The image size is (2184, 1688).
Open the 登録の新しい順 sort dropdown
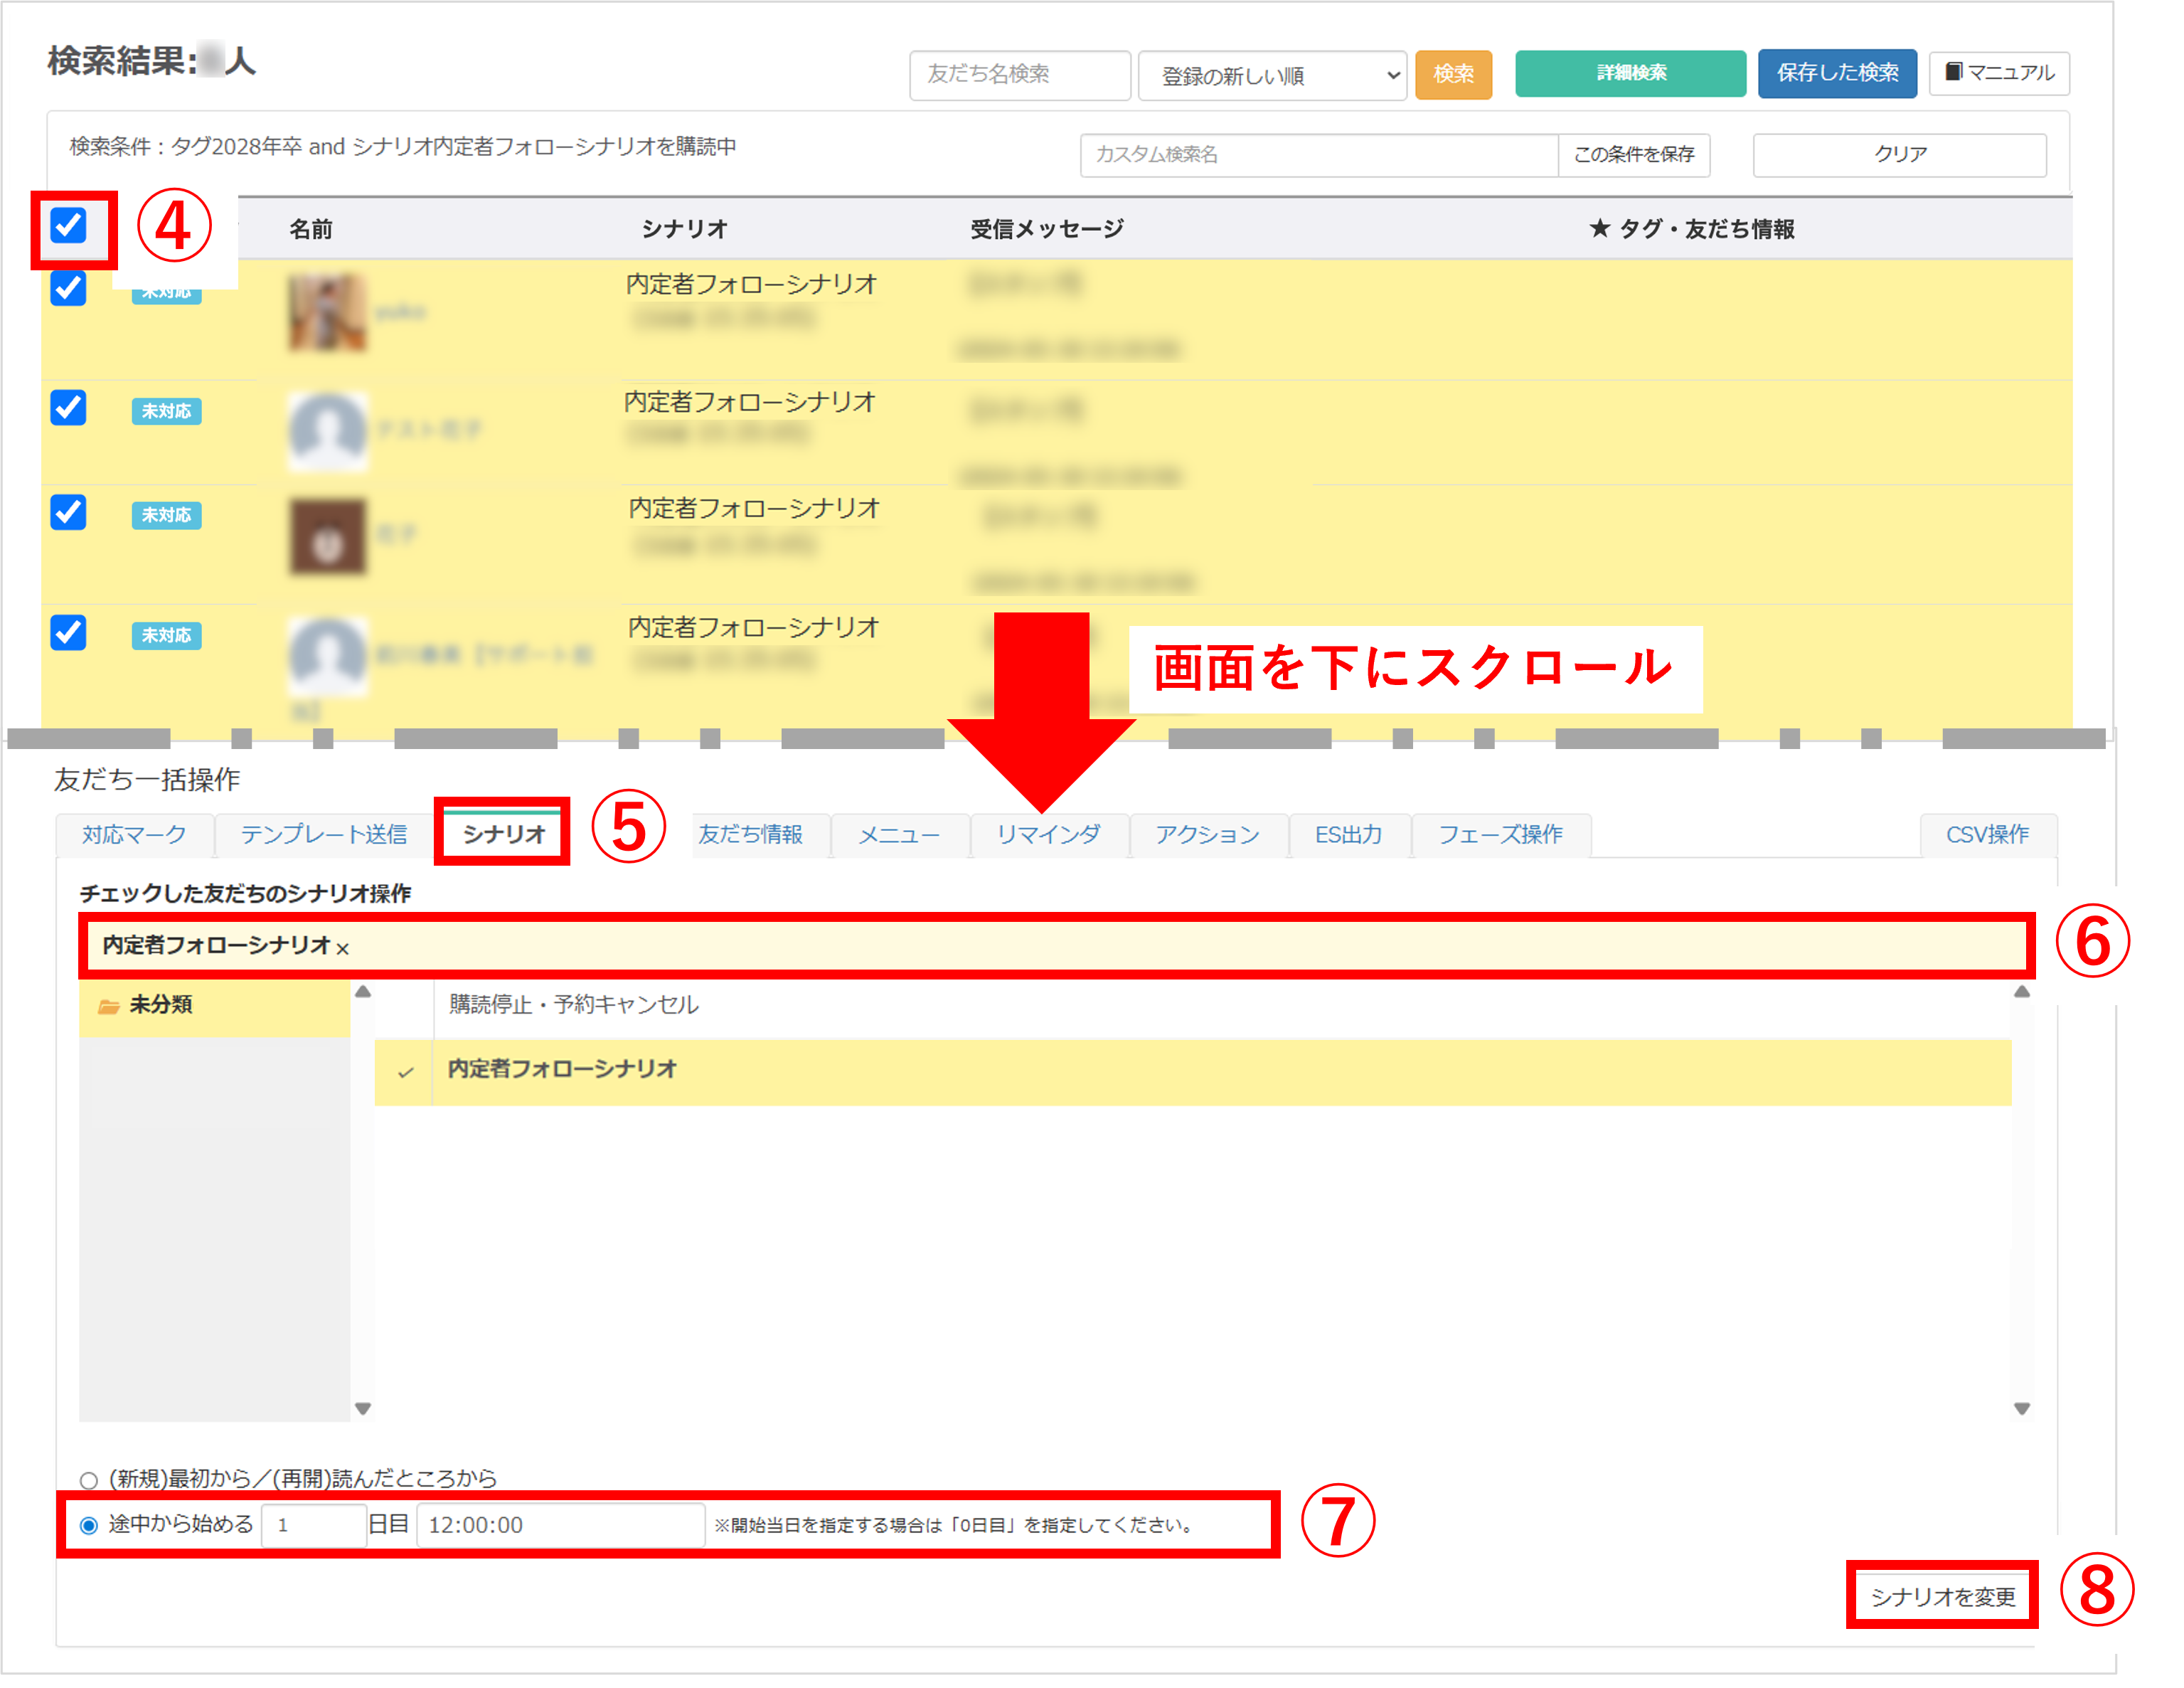(1272, 76)
